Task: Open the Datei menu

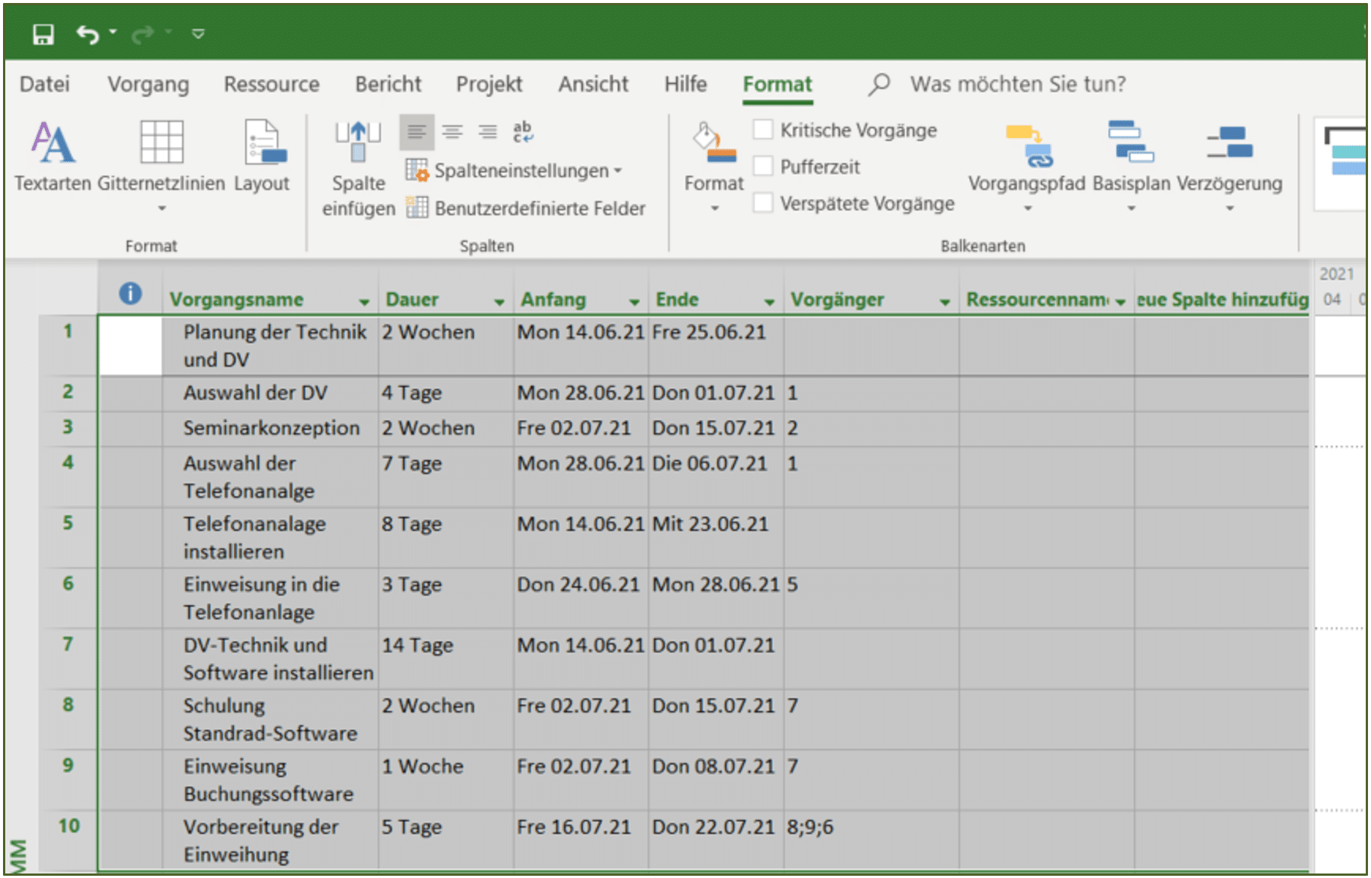Action: pos(44,84)
